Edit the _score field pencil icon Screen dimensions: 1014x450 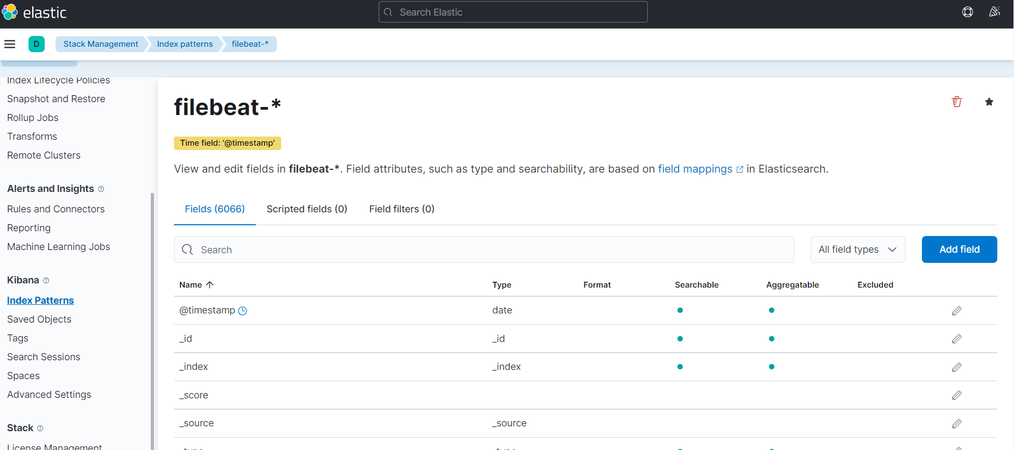coord(957,395)
